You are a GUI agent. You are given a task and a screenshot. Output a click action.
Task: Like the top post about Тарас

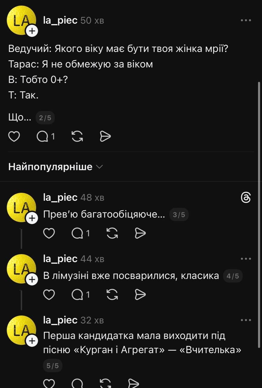14,137
